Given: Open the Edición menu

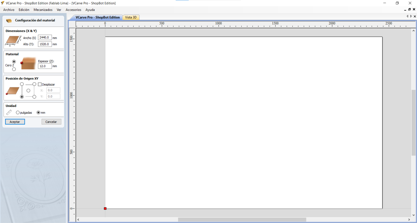Looking at the screenshot, I should [x=24, y=10].
